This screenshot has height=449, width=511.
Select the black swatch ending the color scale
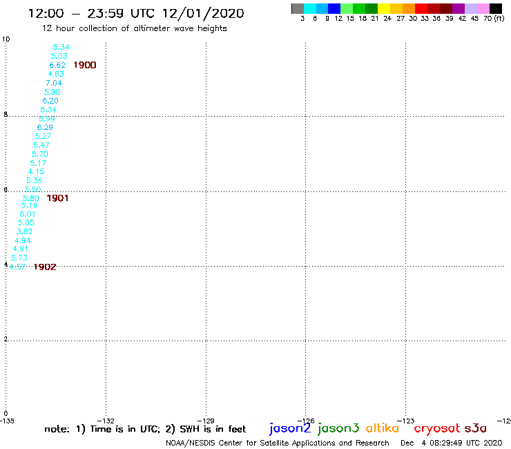click(495, 8)
